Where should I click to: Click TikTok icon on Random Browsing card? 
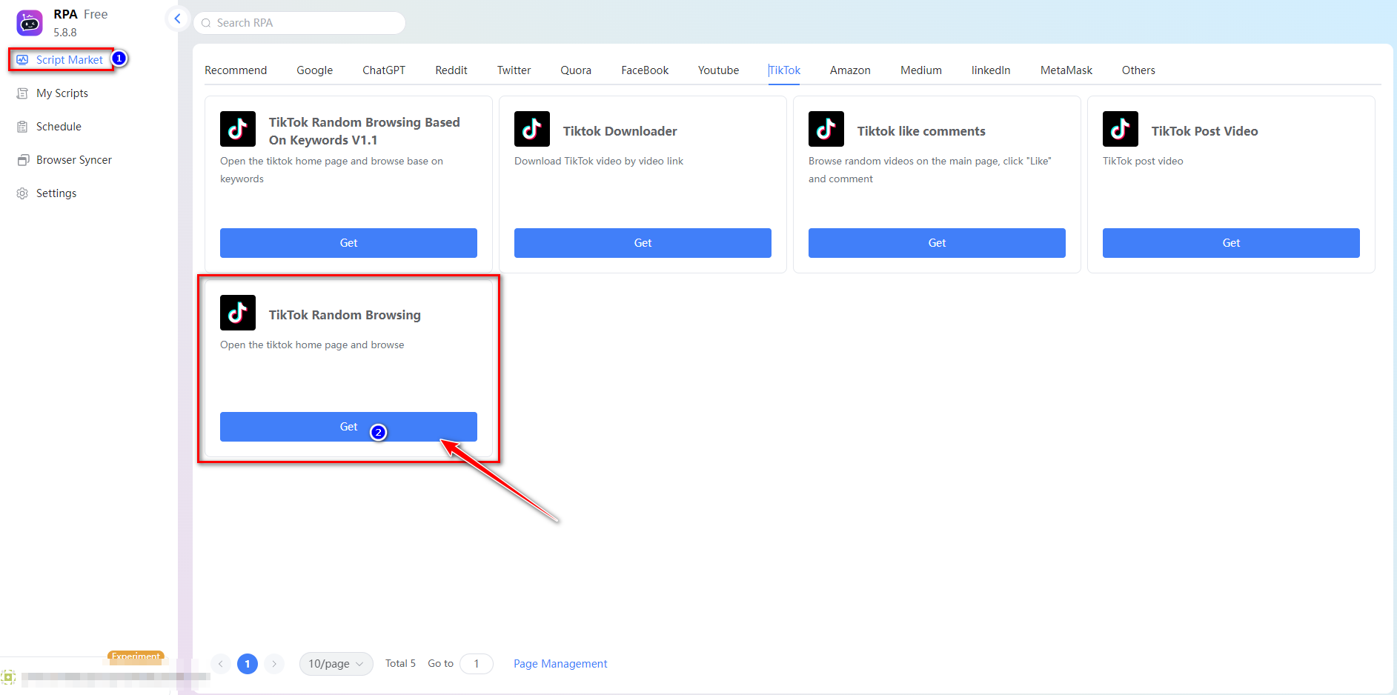tap(238, 313)
